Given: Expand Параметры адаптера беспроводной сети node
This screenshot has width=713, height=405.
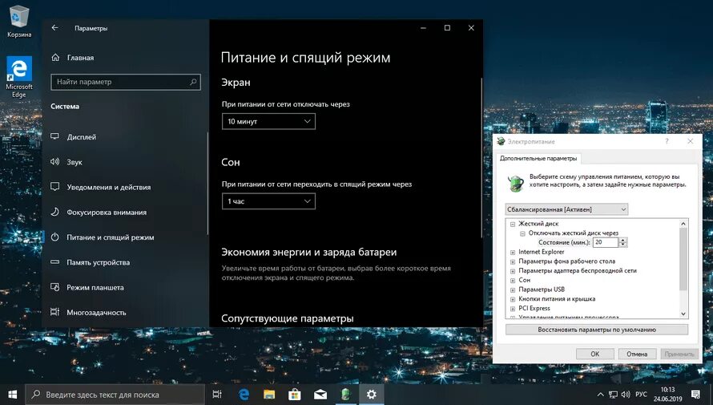Looking at the screenshot, I should [x=513, y=271].
